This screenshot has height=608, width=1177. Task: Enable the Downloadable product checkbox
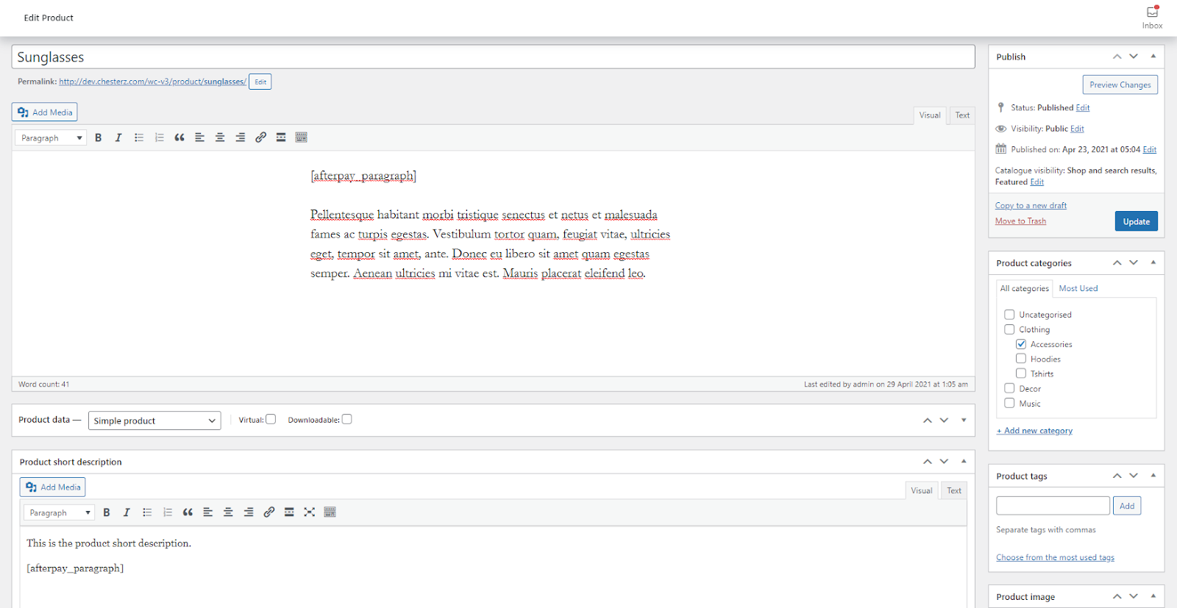(x=347, y=419)
